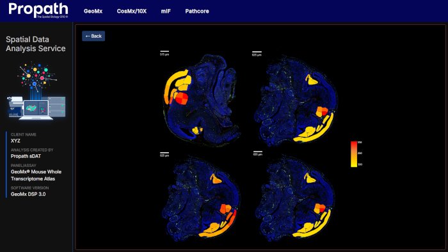
Task: Click the CLIENT NAME label
Action: point(24,134)
